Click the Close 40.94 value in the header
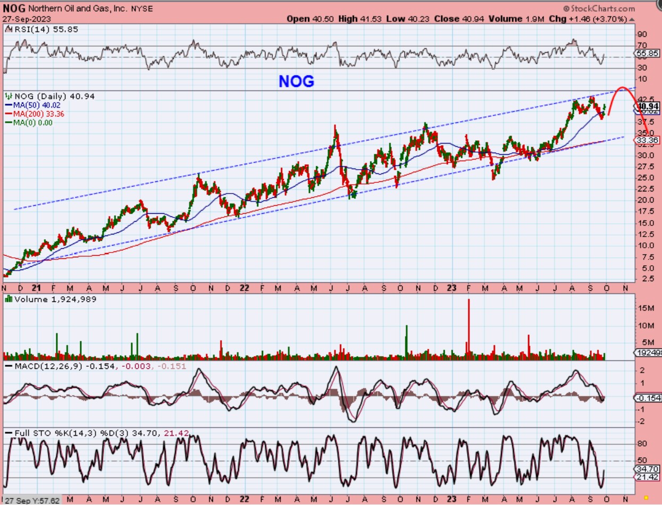Viewport: 662px width, 505px height. (x=460, y=19)
